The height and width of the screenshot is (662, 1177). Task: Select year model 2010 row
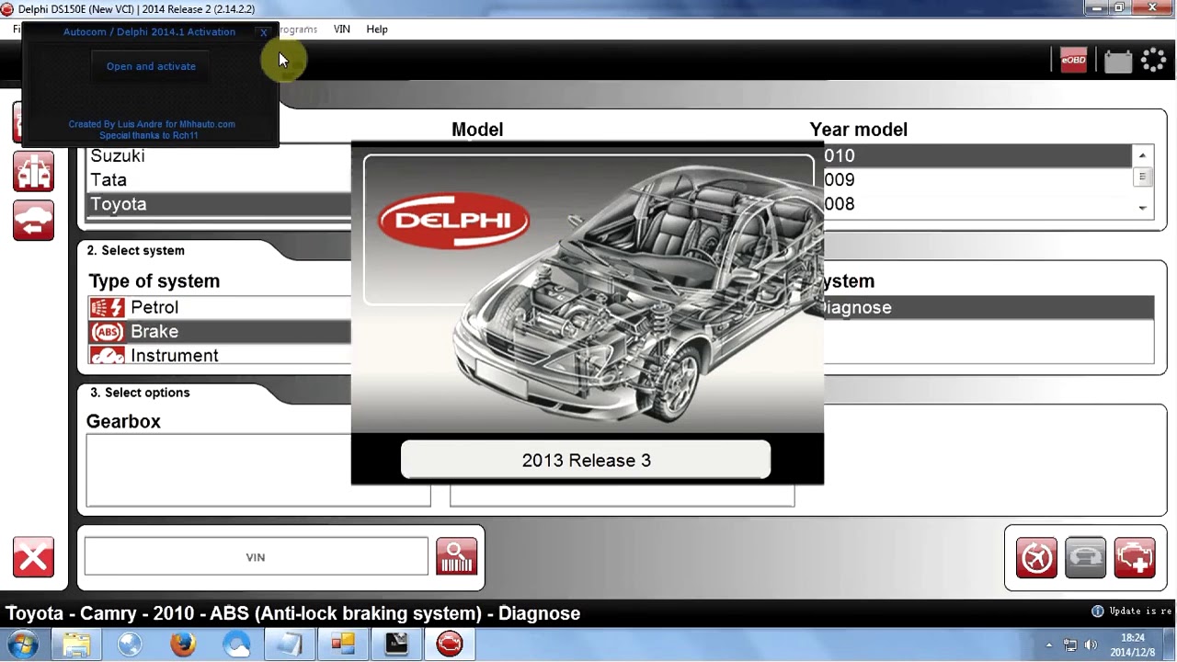[977, 156]
